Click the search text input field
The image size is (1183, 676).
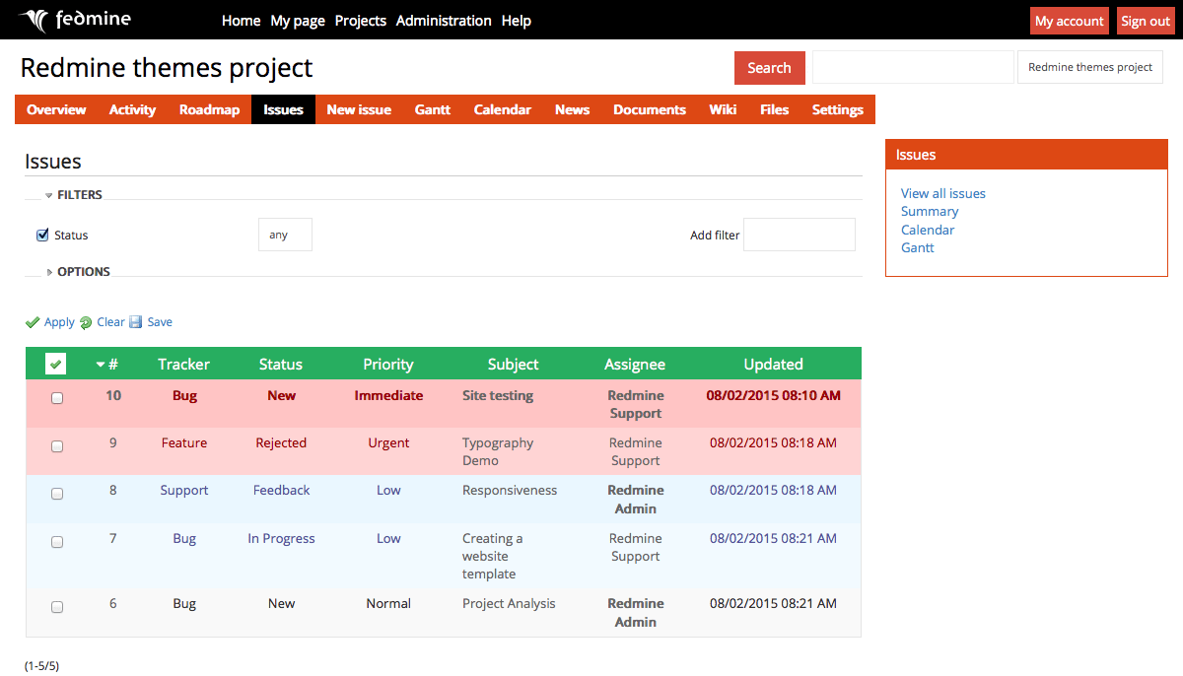pyautogui.click(x=913, y=67)
